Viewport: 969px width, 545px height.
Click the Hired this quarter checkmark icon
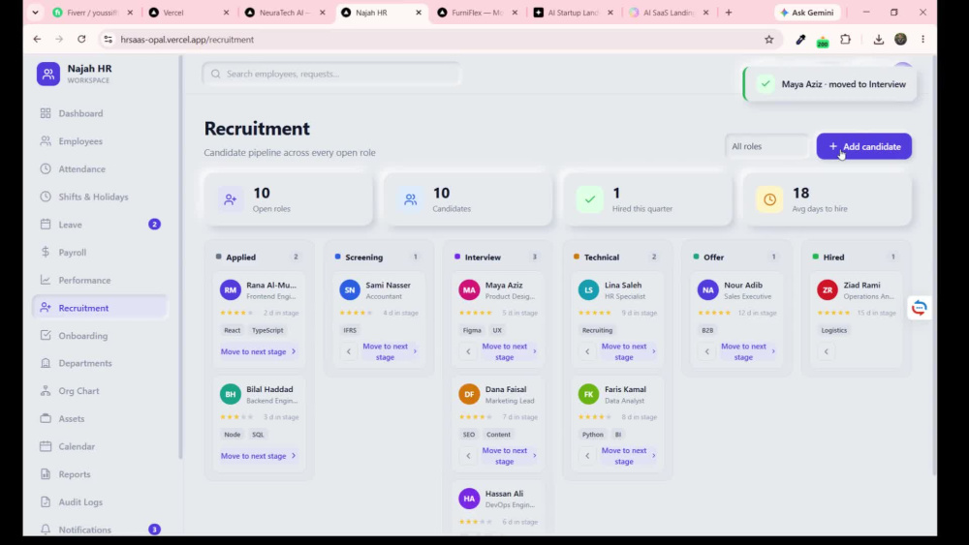(x=589, y=199)
